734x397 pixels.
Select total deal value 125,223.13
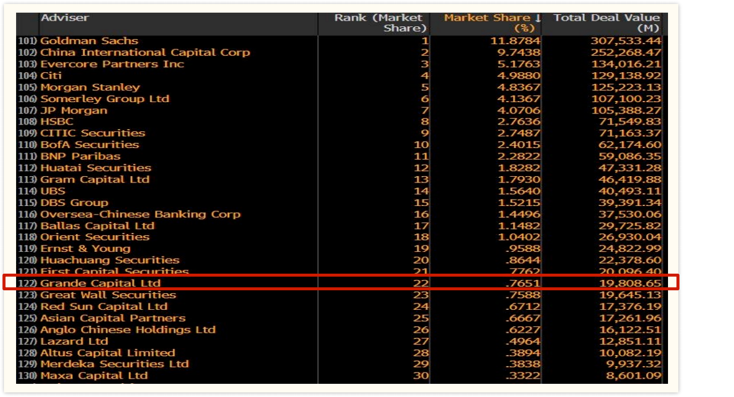pyautogui.click(x=626, y=87)
